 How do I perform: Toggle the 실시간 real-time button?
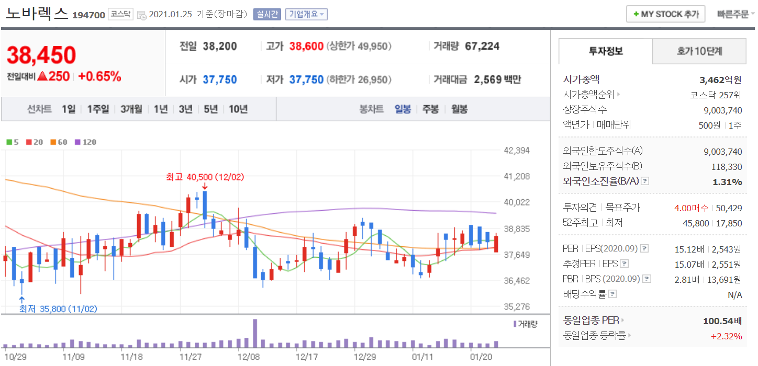(267, 14)
